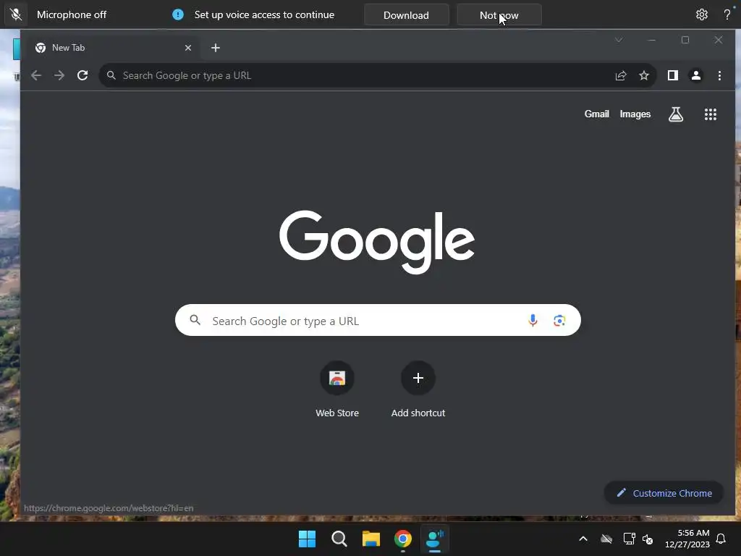The width and height of the screenshot is (741, 556).
Task: Reload the page with the refresh icon
Action: coord(82,75)
